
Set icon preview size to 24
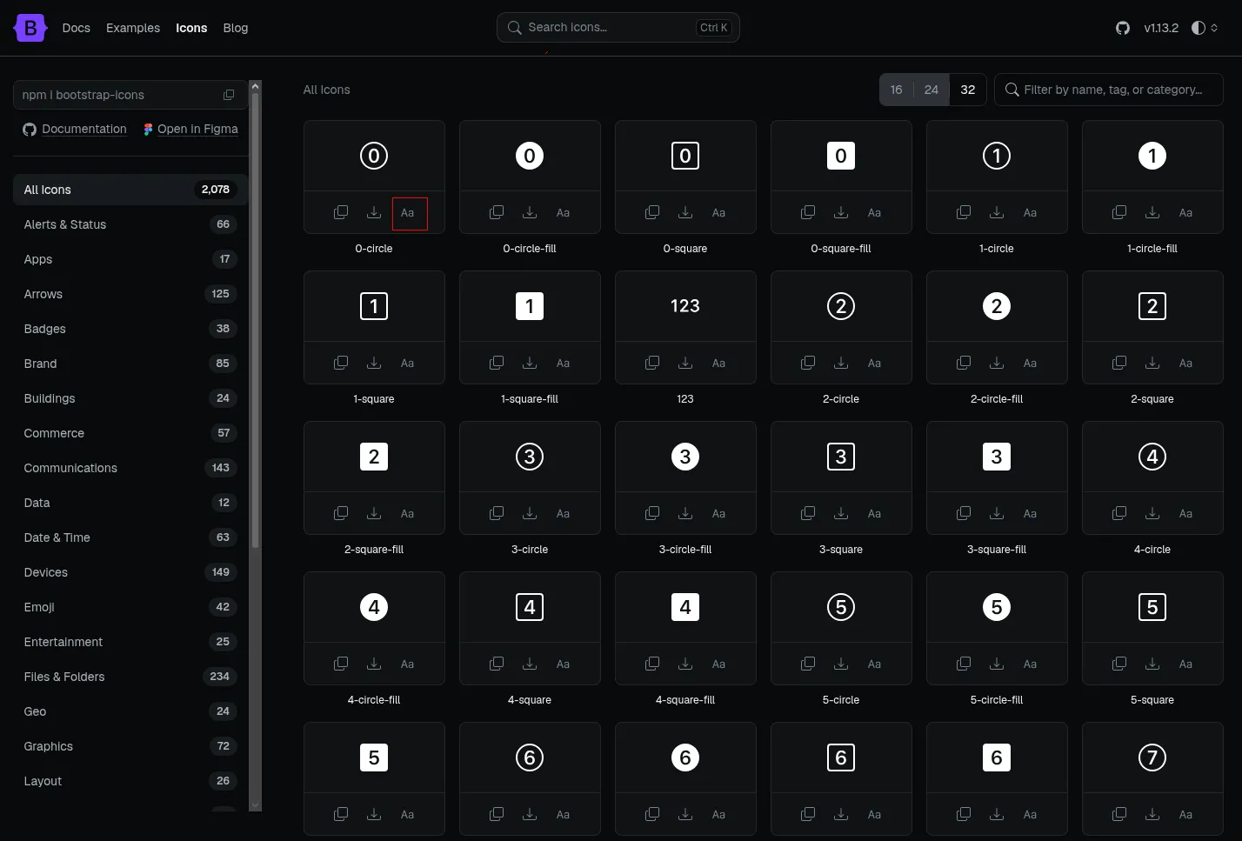pos(931,90)
